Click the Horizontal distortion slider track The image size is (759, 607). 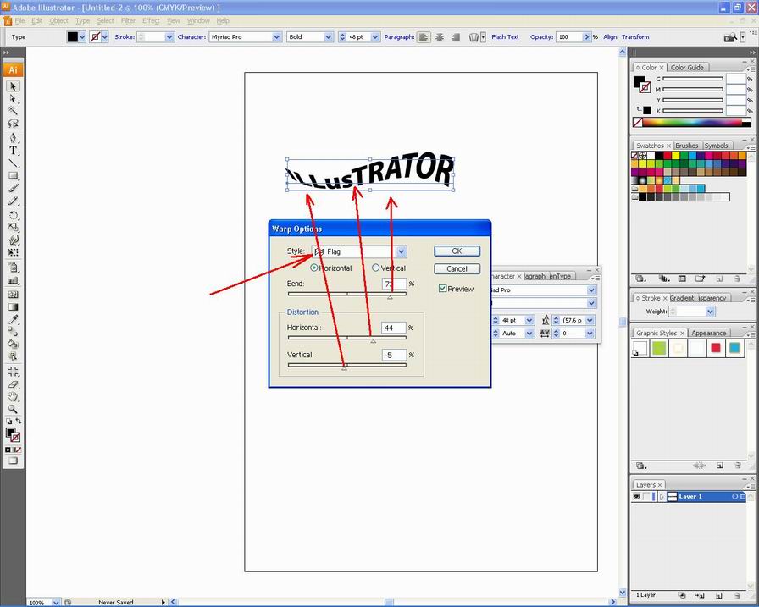pos(347,338)
